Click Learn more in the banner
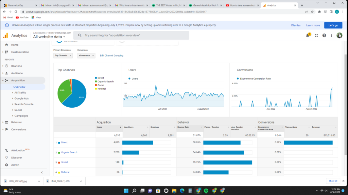 [313, 25]
